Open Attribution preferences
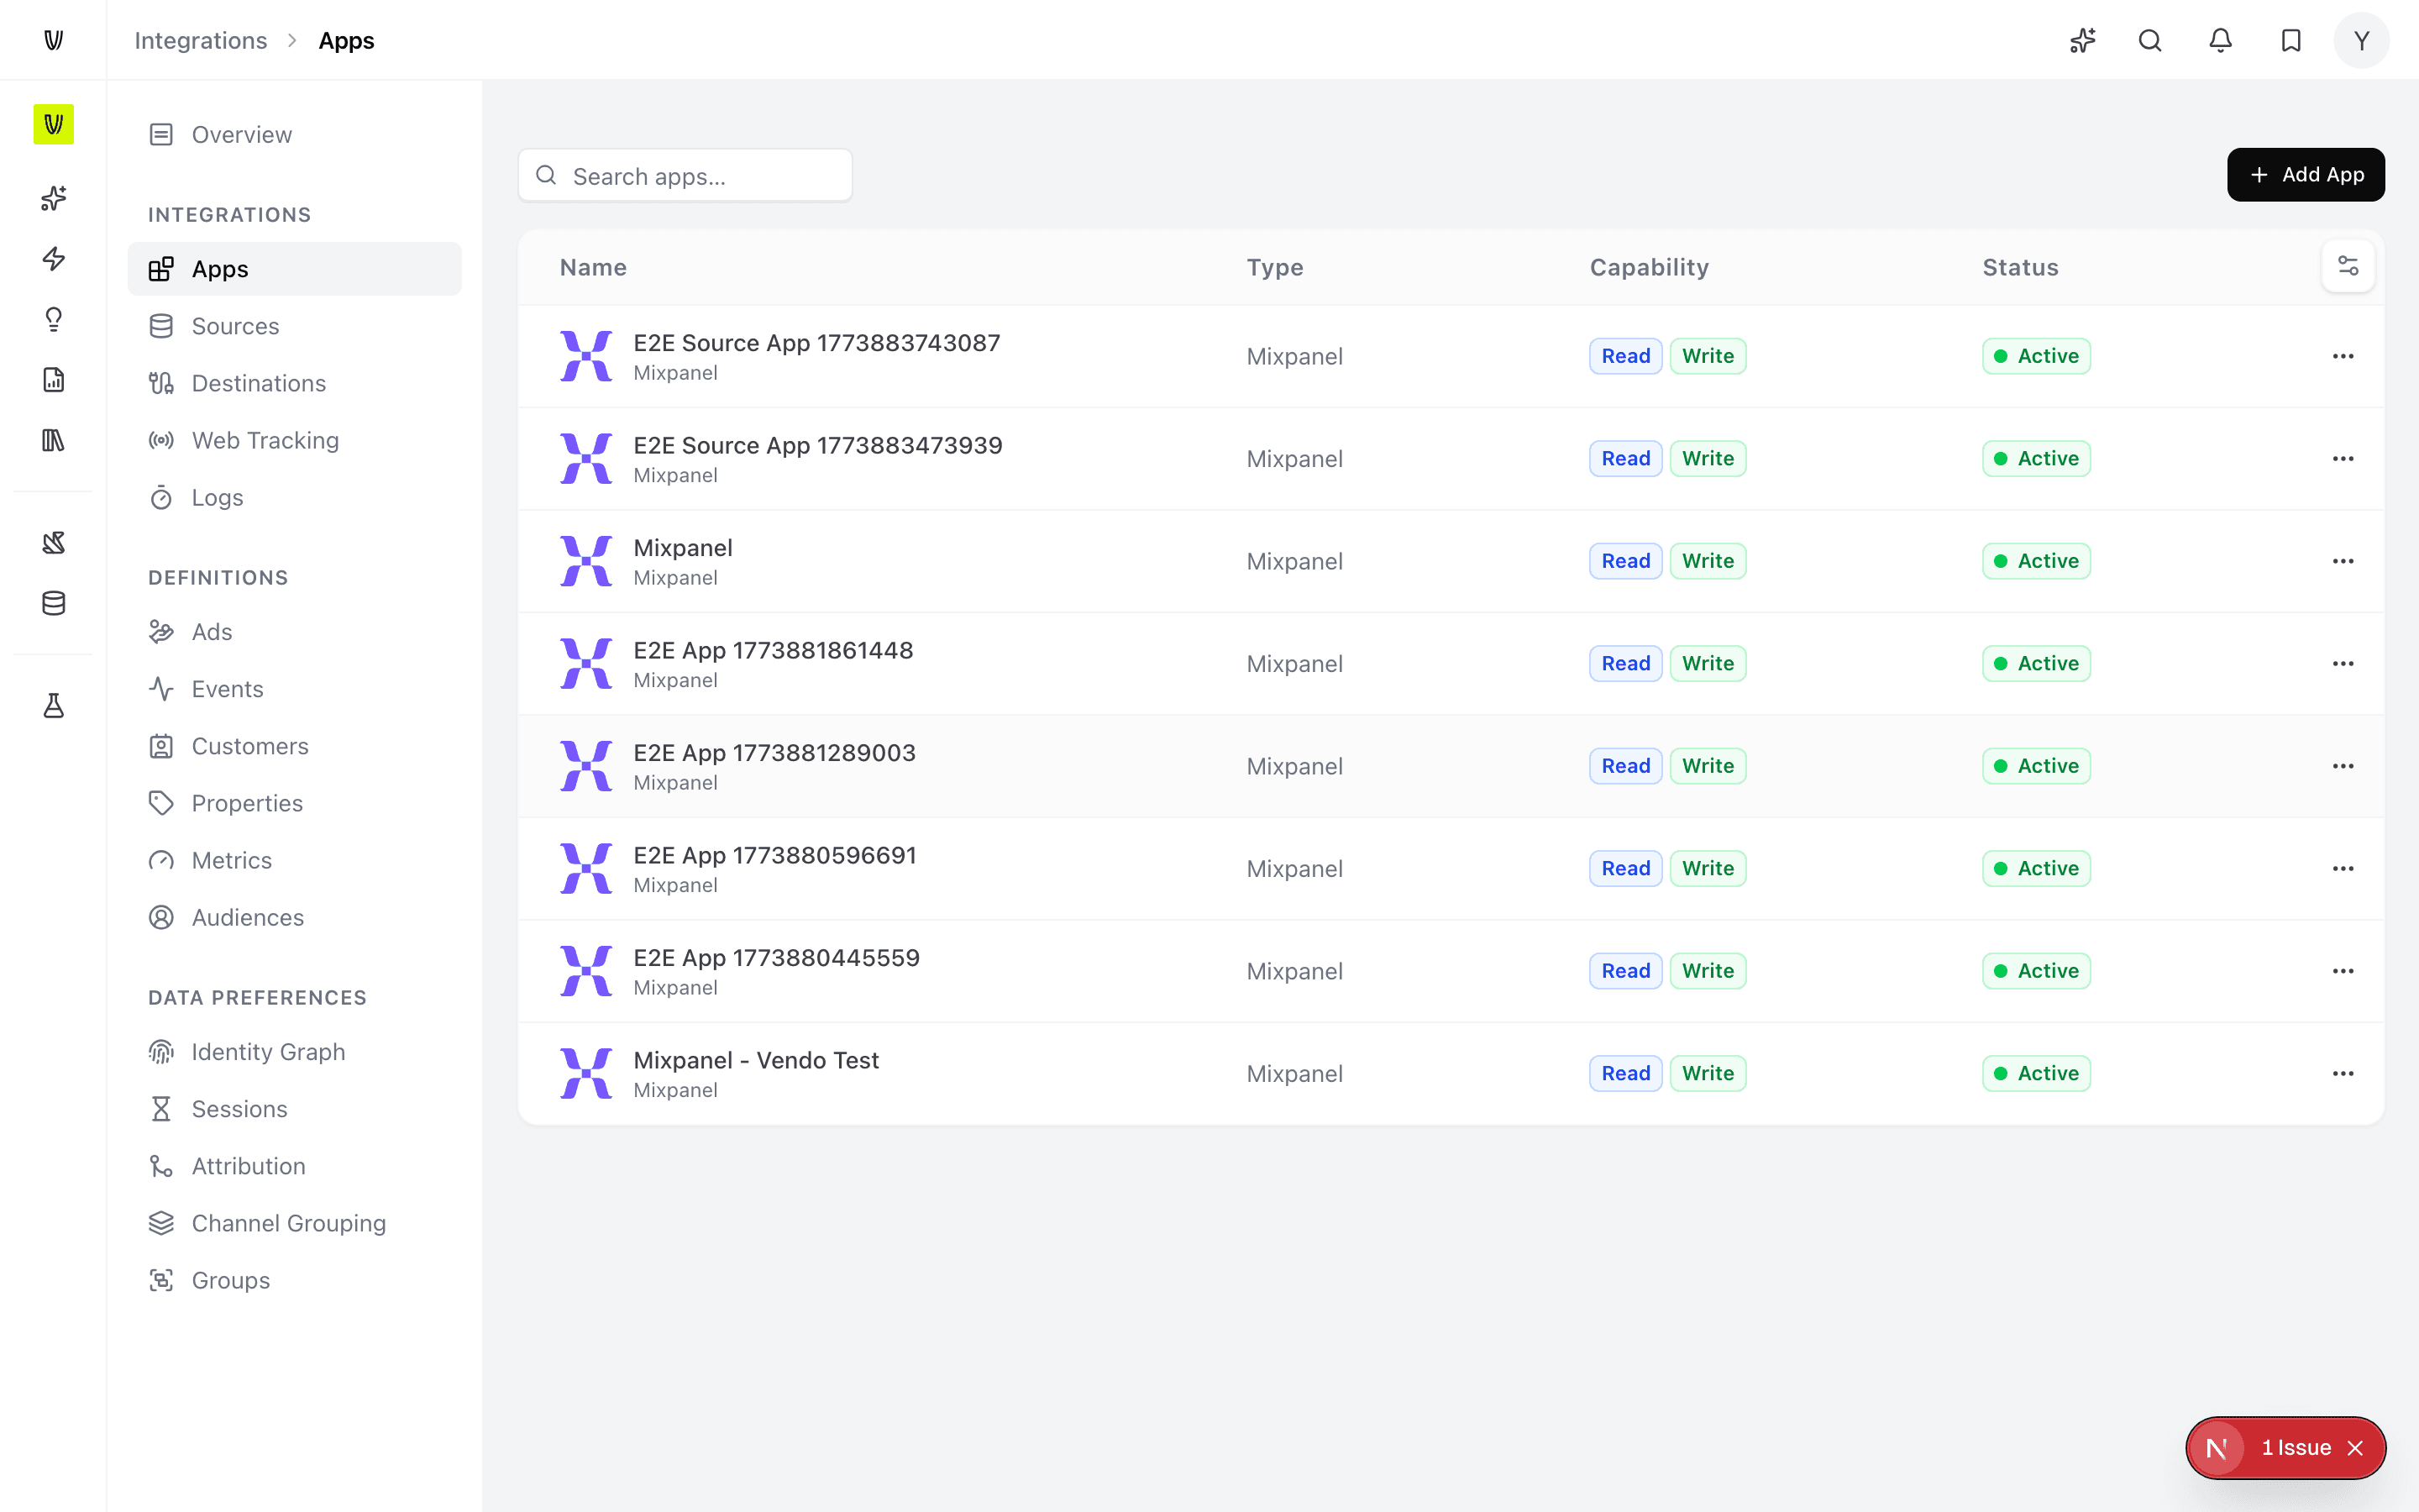This screenshot has height=1512, width=2419. (x=295, y=1166)
